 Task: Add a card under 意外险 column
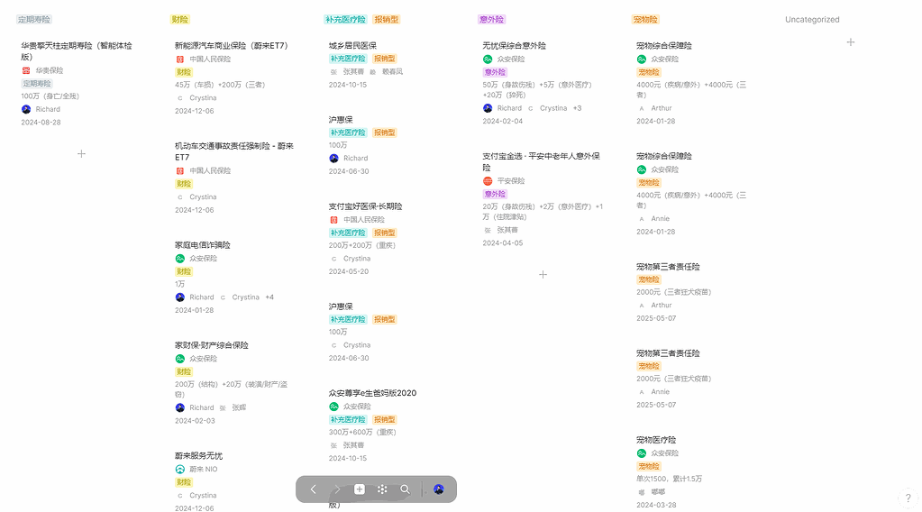click(543, 275)
